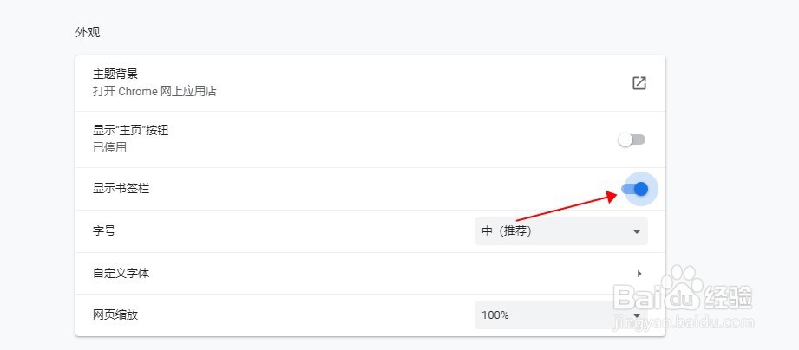Click the arrow on 中(推荐) dropdown

click(x=637, y=231)
